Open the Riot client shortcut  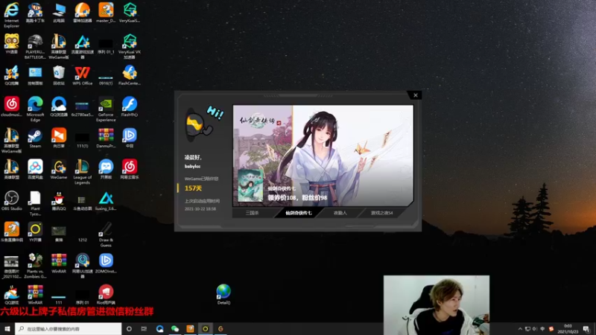click(x=106, y=294)
